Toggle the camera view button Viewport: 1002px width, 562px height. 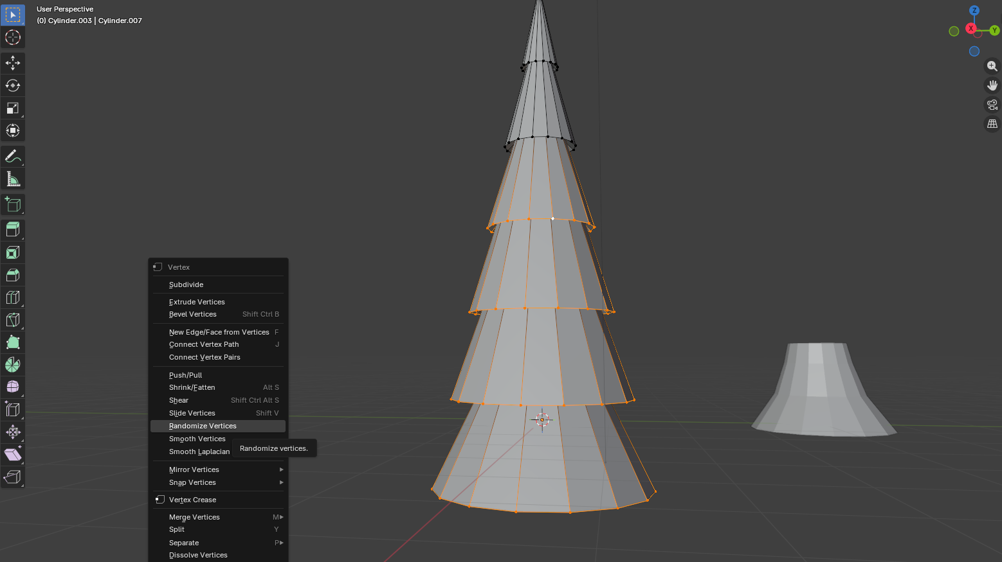[x=992, y=104]
